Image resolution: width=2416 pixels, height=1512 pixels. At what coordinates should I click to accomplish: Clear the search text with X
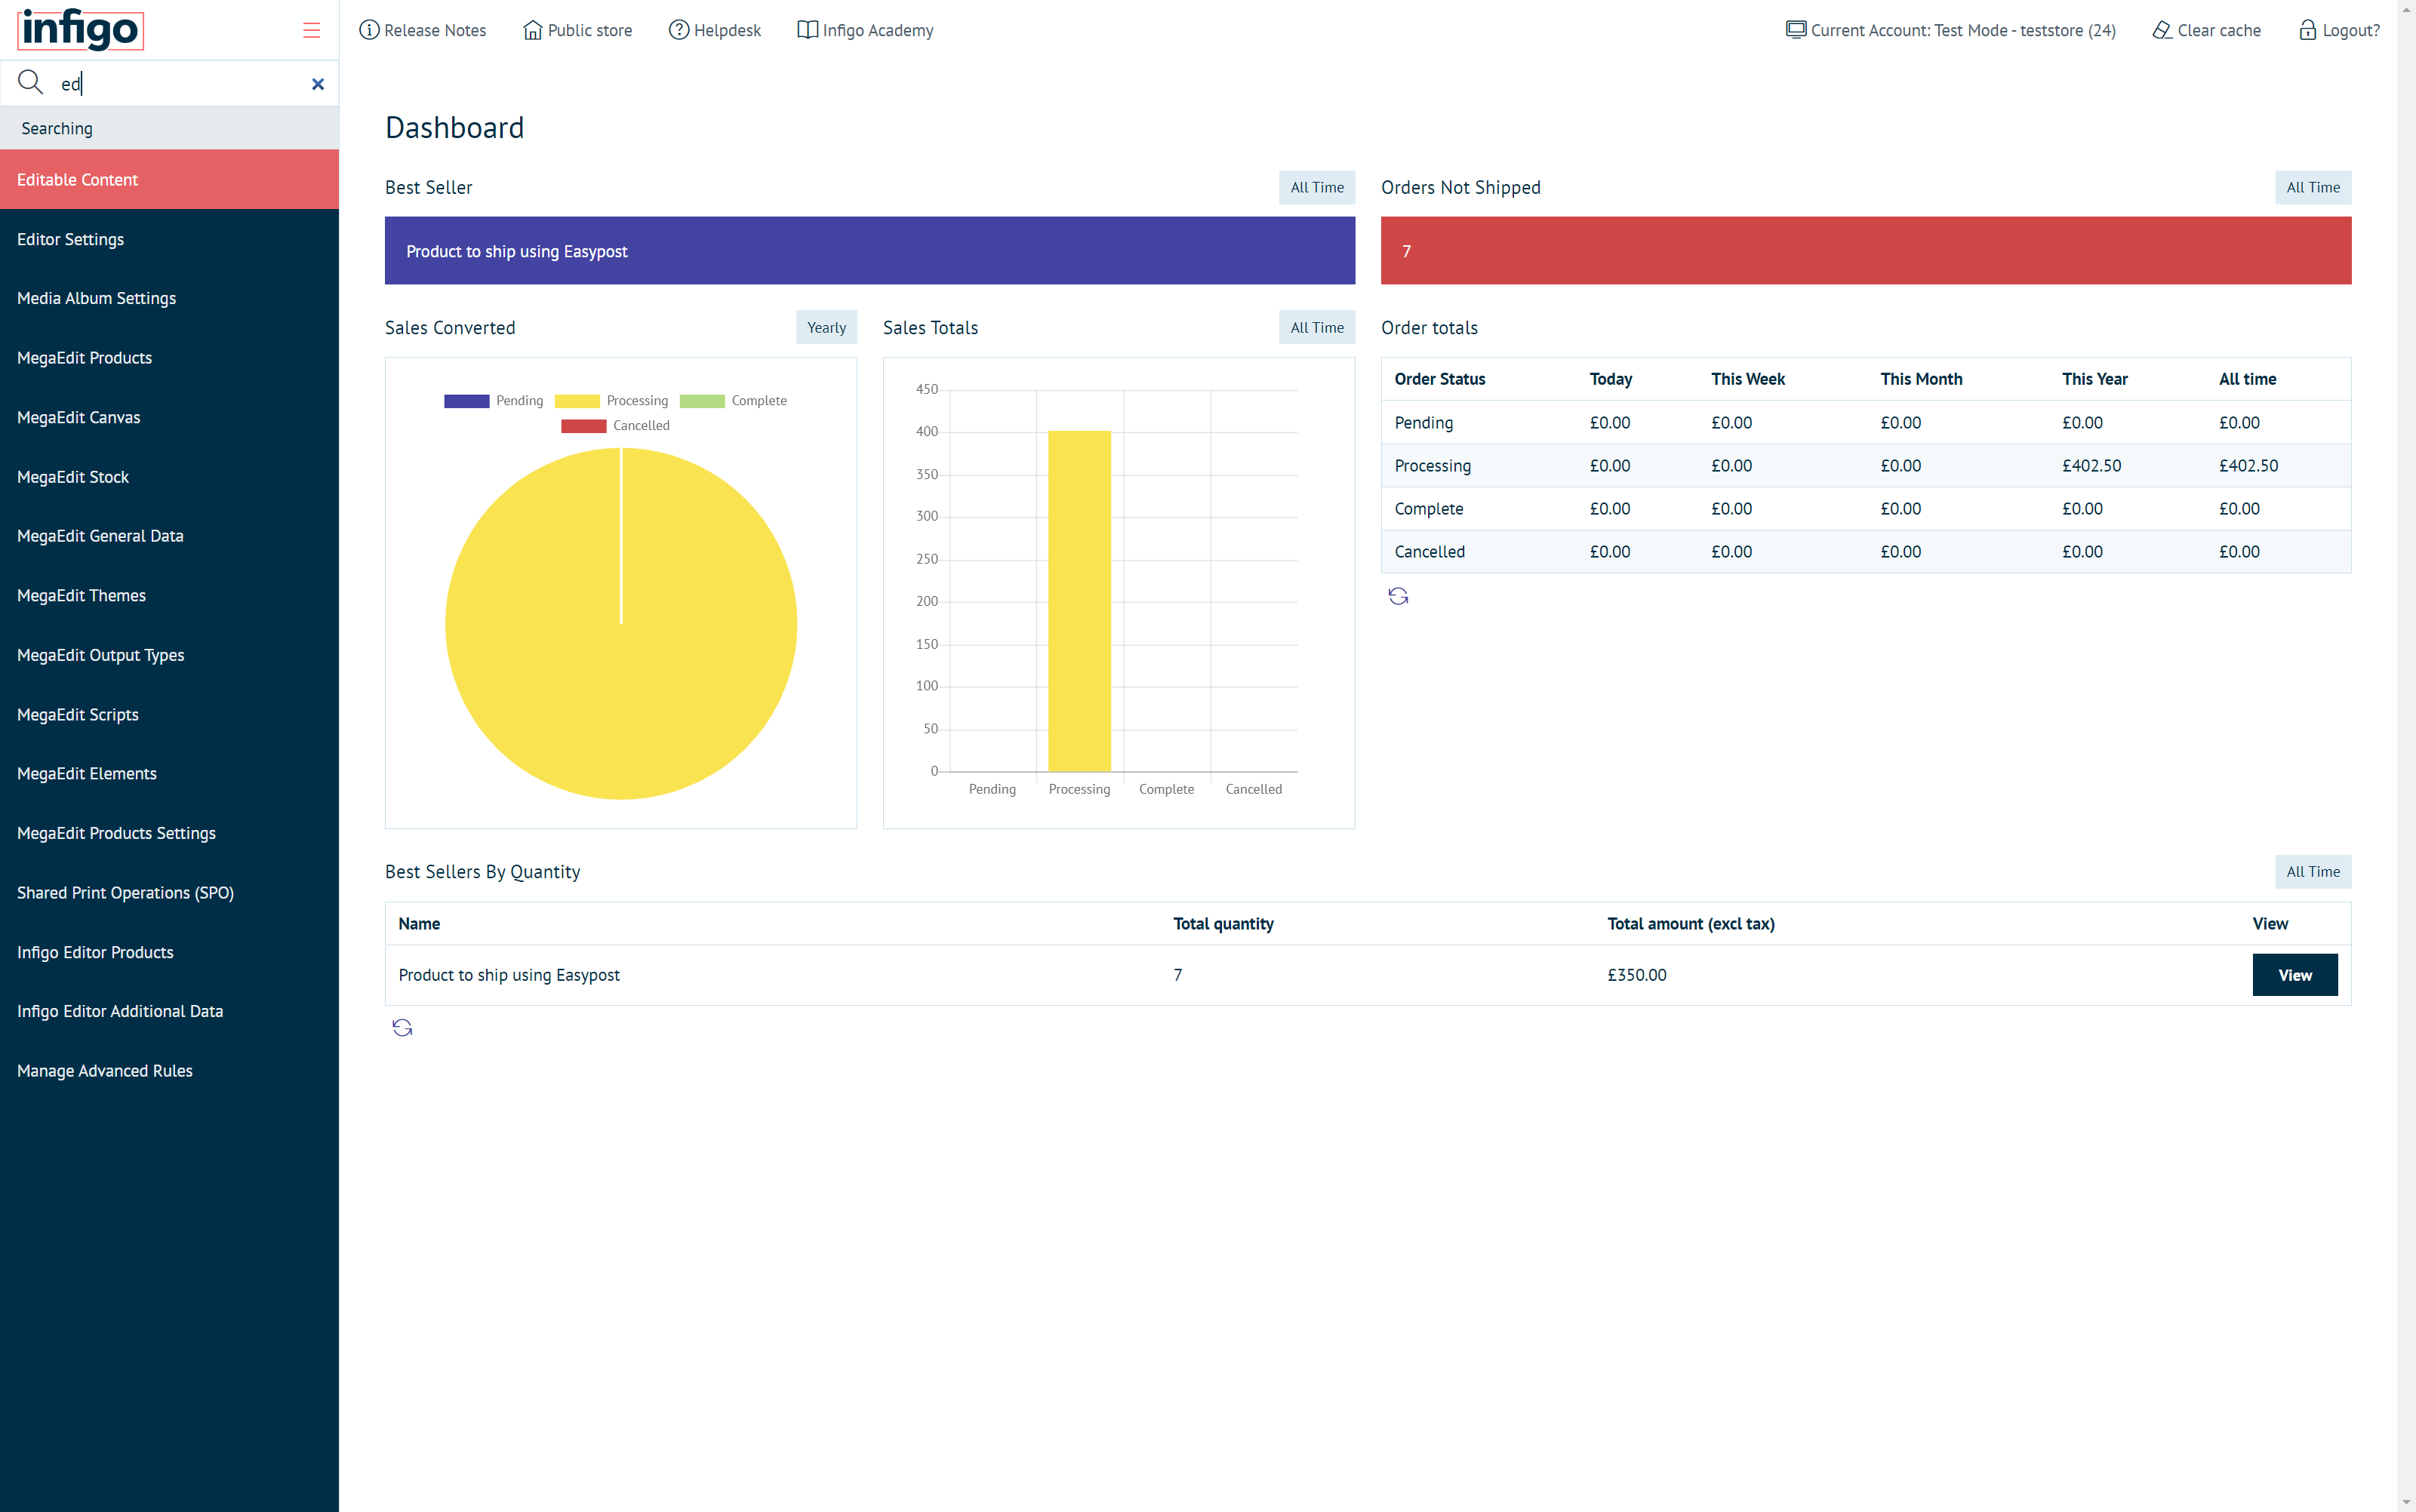click(318, 84)
